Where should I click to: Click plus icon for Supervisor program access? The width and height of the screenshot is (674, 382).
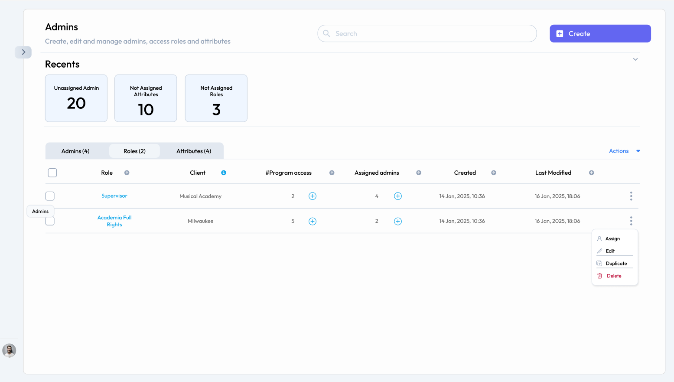tap(312, 196)
